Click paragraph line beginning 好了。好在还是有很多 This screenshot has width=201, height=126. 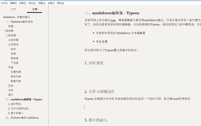(x=143, y=25)
